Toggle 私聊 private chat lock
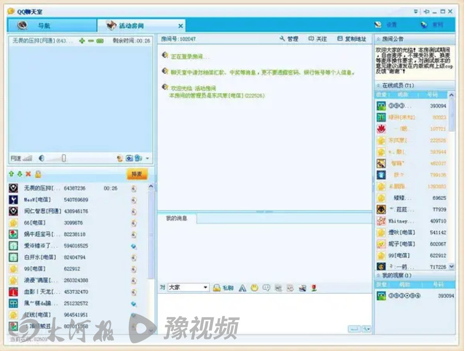This screenshot has height=351, width=464. pyautogui.click(x=223, y=288)
